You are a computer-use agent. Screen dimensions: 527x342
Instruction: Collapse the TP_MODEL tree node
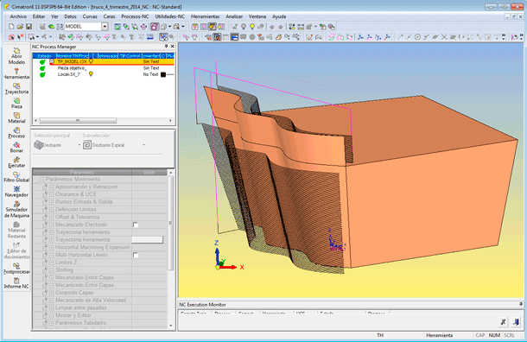coord(52,62)
